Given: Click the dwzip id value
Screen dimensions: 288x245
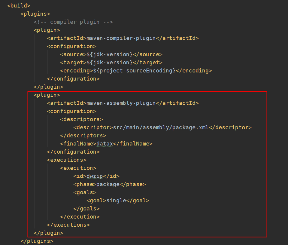Looking at the screenshot, I should point(95,176).
